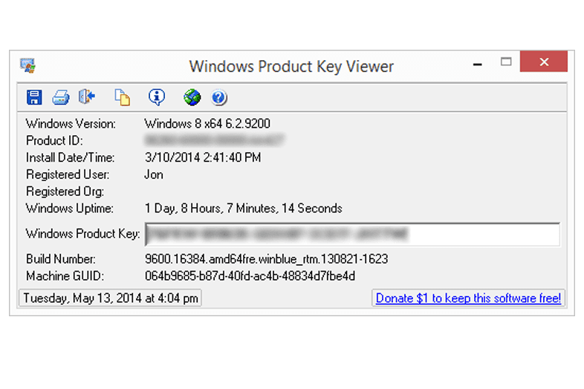This screenshot has width=584, height=389.
Task: Click the Save floppy disk toolbar icon
Action: pyautogui.click(x=34, y=97)
